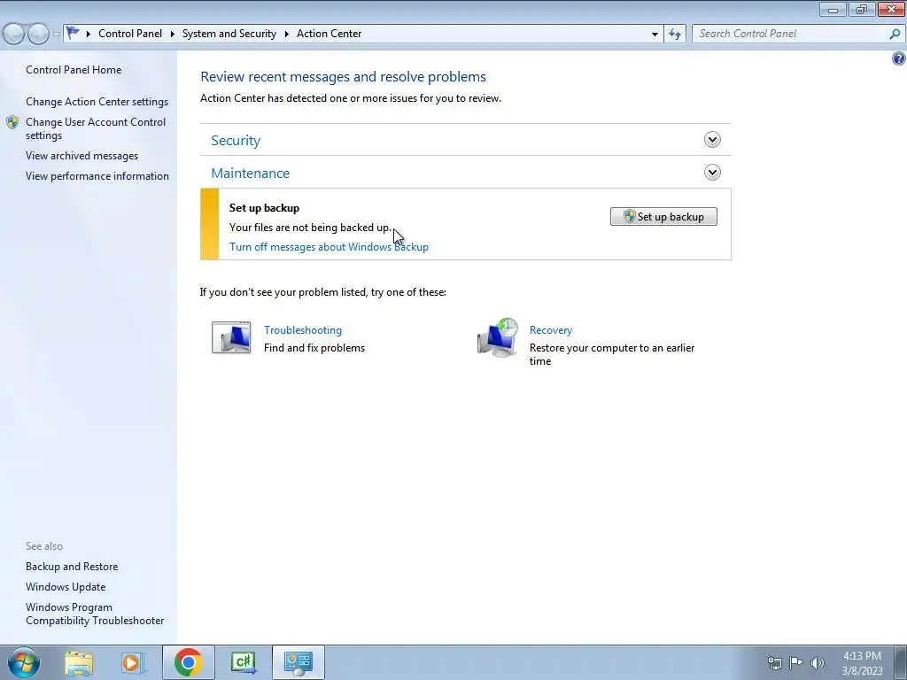Open the Recovery link
Image resolution: width=907 pixels, height=680 pixels.
551,330
